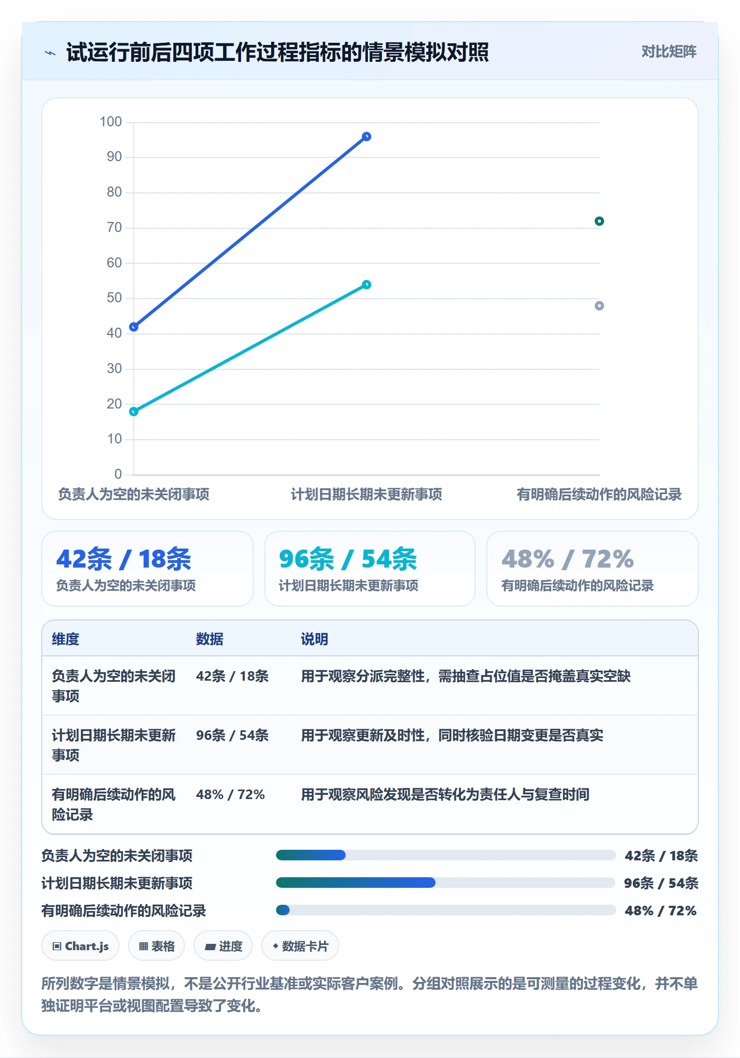Click x-axis label 负责人为空的未关闭事项
This screenshot has width=740, height=1058.
(134, 494)
